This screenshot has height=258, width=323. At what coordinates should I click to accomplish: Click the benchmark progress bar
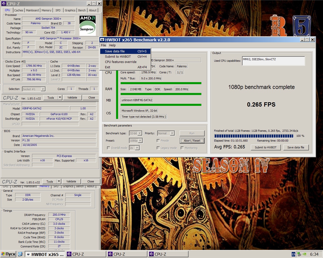[x=254, y=136]
